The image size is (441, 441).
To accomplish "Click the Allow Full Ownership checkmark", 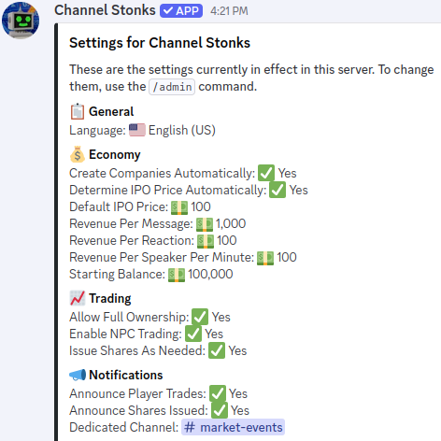I will (200, 317).
